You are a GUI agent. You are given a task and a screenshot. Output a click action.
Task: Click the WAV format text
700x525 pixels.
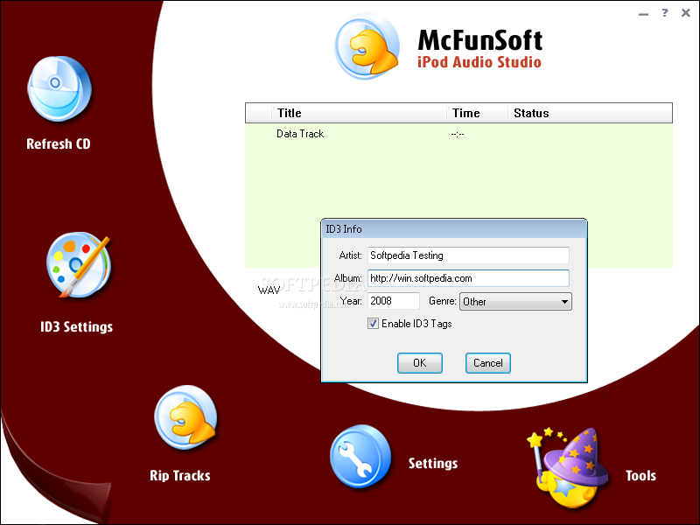coord(269,290)
